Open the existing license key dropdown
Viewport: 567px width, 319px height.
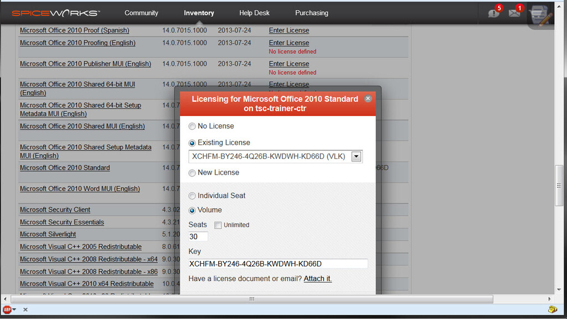356,156
